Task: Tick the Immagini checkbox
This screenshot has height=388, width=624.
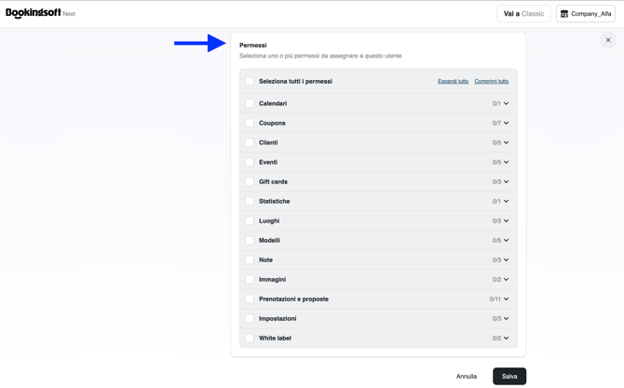Action: coord(250,279)
